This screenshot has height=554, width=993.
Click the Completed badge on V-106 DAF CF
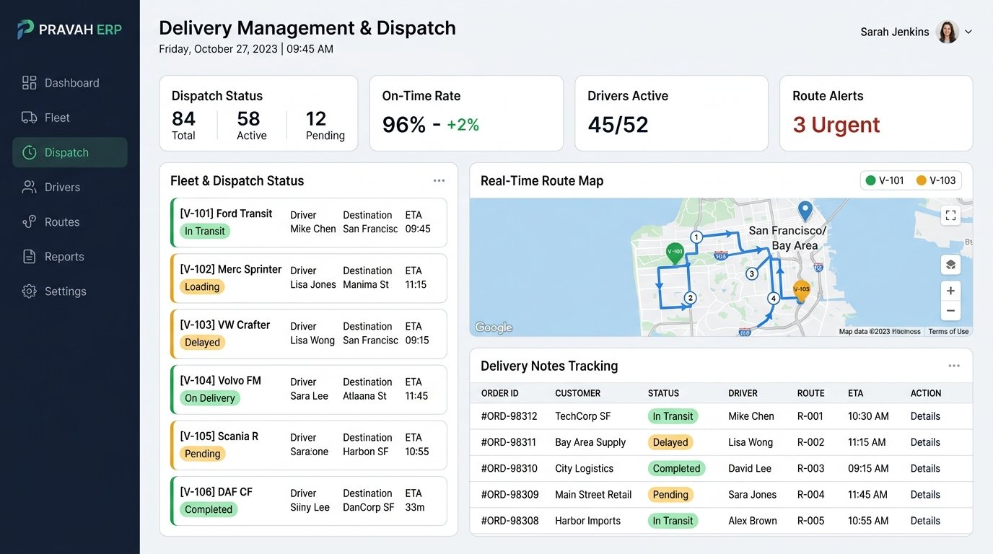[209, 509]
